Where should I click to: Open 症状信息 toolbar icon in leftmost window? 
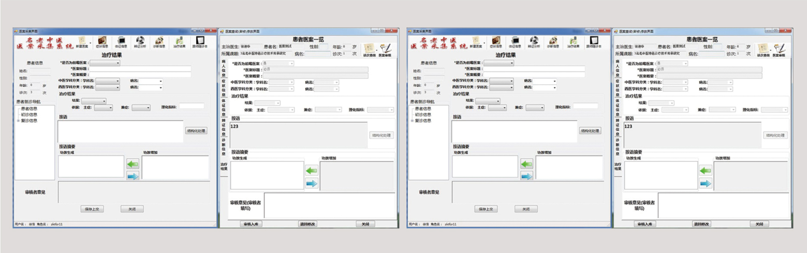coord(102,41)
